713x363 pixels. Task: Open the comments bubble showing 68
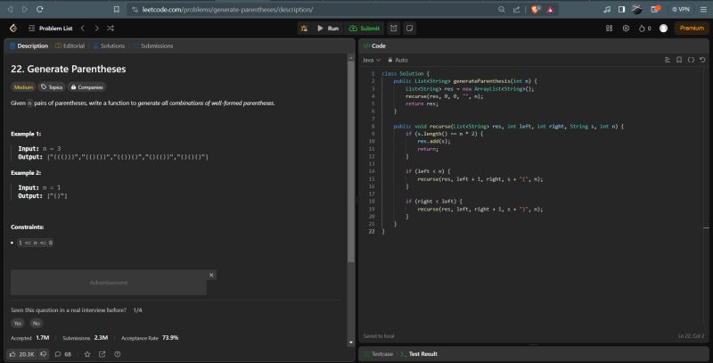click(x=62, y=354)
